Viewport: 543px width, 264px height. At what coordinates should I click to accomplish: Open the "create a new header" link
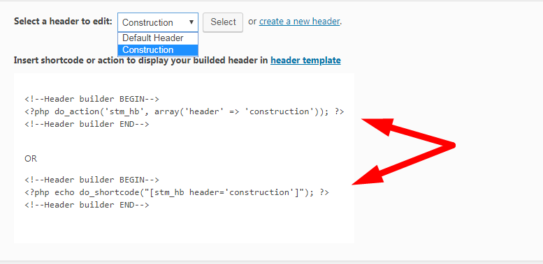click(x=299, y=22)
